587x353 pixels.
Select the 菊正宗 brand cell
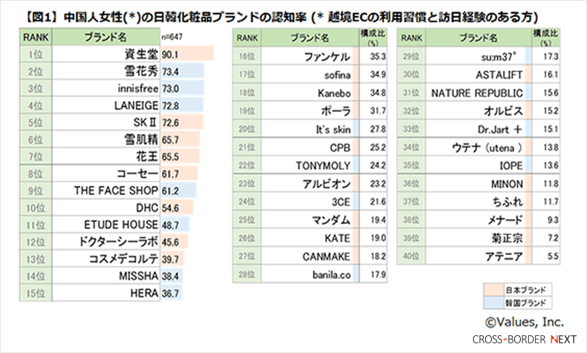tap(479, 238)
